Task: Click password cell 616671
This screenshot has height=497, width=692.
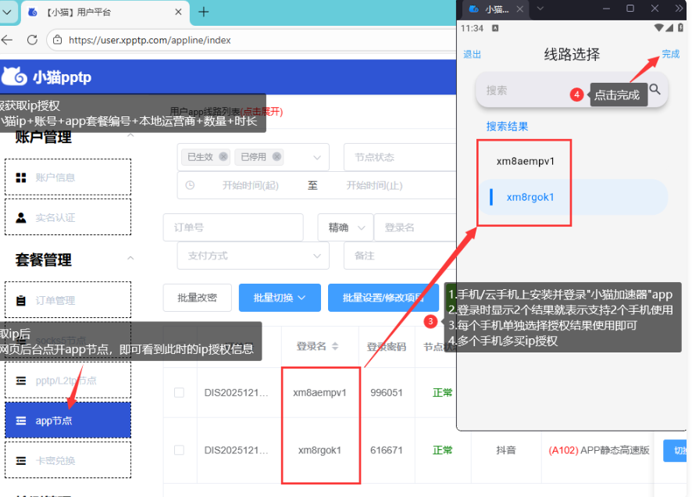Action: pyautogui.click(x=387, y=450)
